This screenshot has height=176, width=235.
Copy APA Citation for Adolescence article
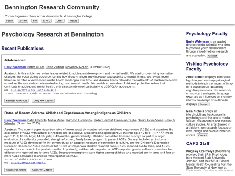pos(44,100)
